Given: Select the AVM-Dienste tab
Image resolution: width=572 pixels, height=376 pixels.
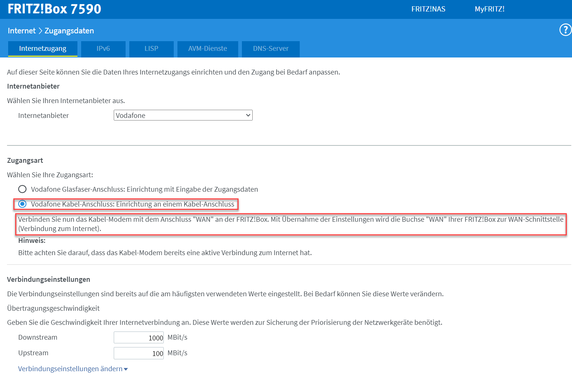Looking at the screenshot, I should point(207,49).
